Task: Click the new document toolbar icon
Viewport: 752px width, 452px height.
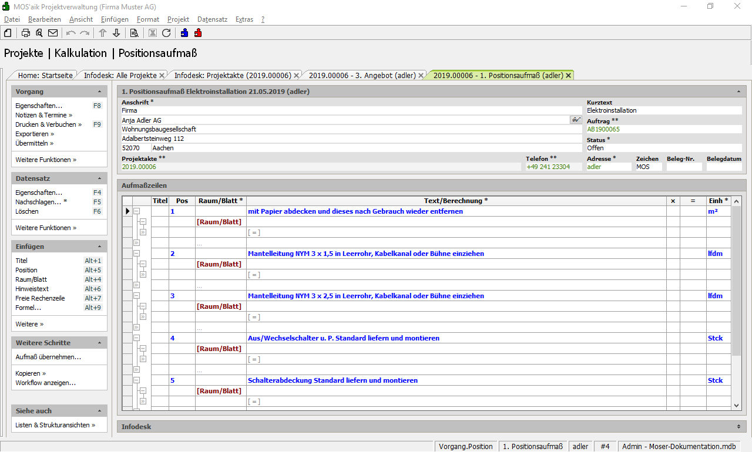Action: click(x=8, y=33)
